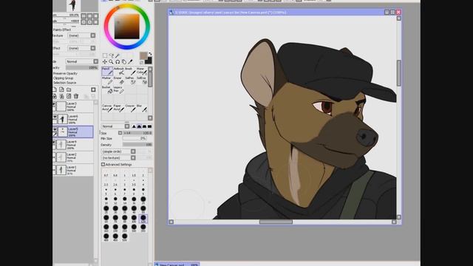Open the brush Size multiplier dropdown
Viewport: 473px width, 266px height.
click(120, 133)
